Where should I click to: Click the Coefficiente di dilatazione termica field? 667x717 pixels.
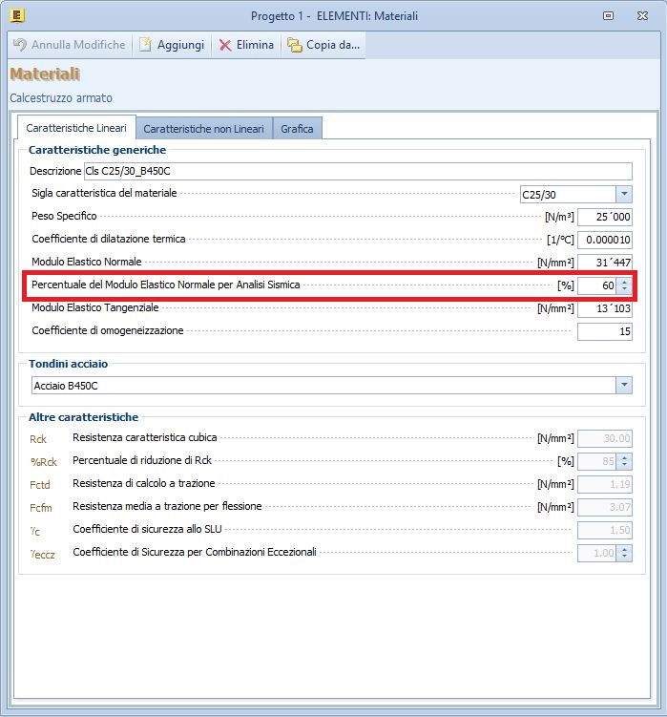(x=604, y=240)
